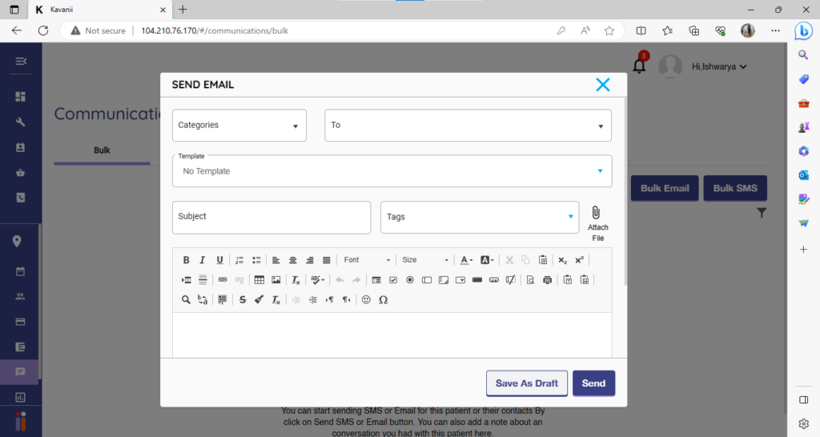The image size is (820, 437).
Task: Click the Attach File paperclip icon
Action: (597, 213)
